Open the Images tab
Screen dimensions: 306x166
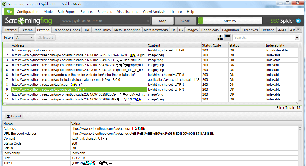192,30
